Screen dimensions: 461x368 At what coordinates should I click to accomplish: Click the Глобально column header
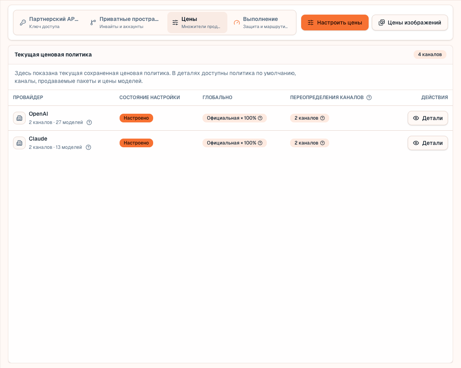[217, 98]
